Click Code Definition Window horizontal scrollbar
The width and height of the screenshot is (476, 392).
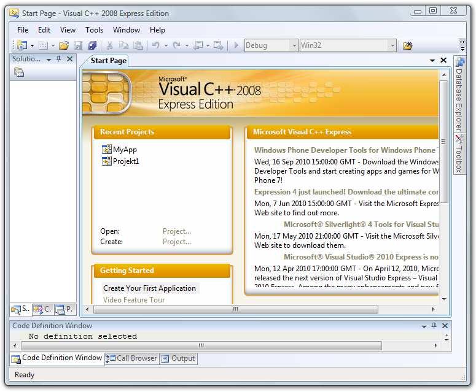pyautogui.click(x=201, y=345)
